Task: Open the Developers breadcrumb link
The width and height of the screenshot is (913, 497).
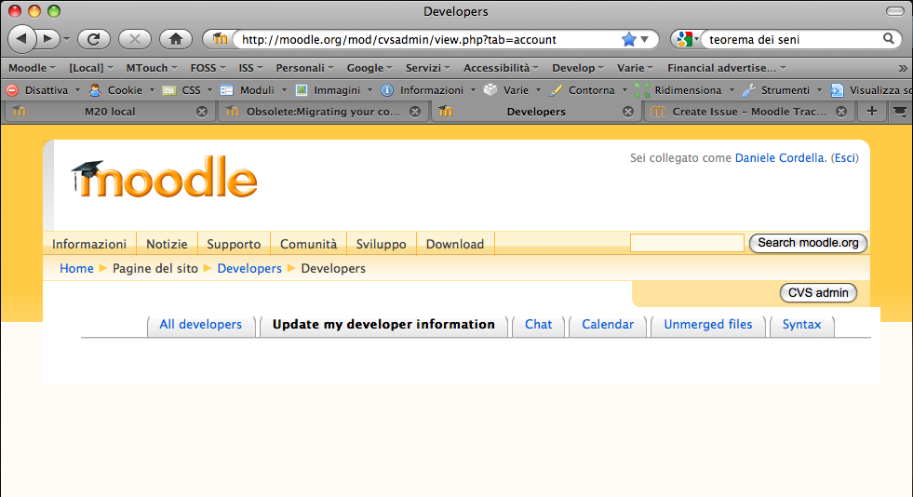Action: point(249,268)
